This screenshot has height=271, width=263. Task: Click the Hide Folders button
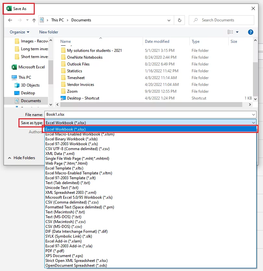pyautogui.click(x=25, y=158)
